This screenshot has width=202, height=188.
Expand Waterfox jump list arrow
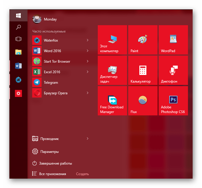coord(88,40)
